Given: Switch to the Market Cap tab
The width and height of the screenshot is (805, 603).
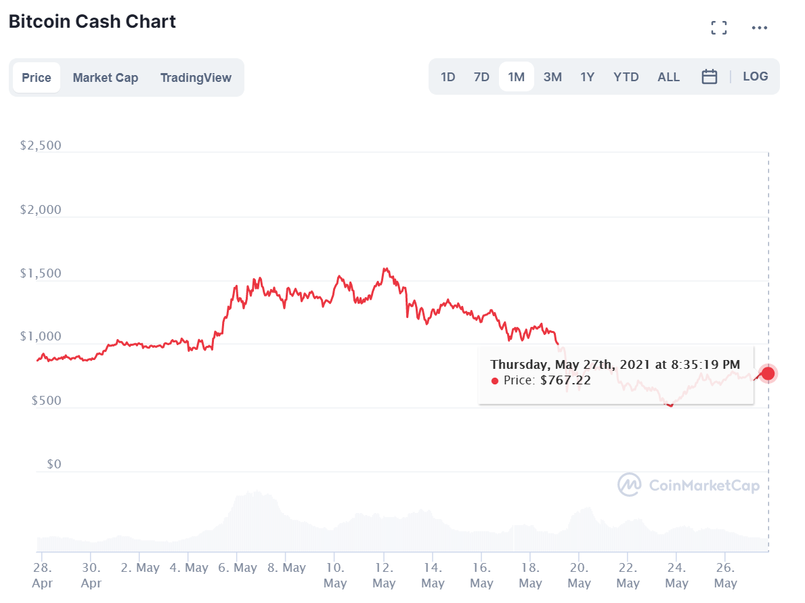Looking at the screenshot, I should (x=106, y=77).
